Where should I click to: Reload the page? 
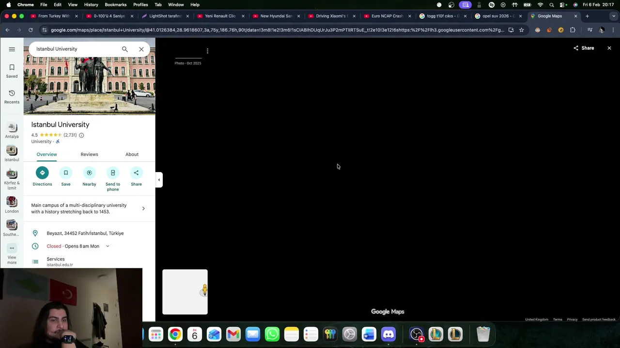pyautogui.click(x=31, y=30)
